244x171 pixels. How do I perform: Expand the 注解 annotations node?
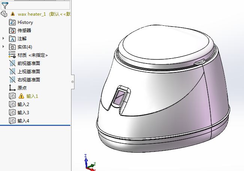pos(3,38)
